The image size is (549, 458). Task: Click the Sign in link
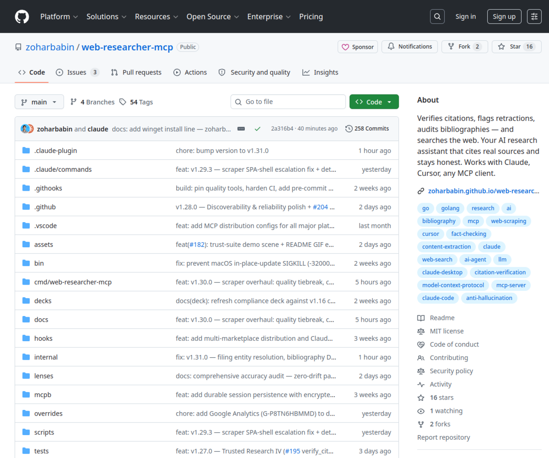coord(466,16)
